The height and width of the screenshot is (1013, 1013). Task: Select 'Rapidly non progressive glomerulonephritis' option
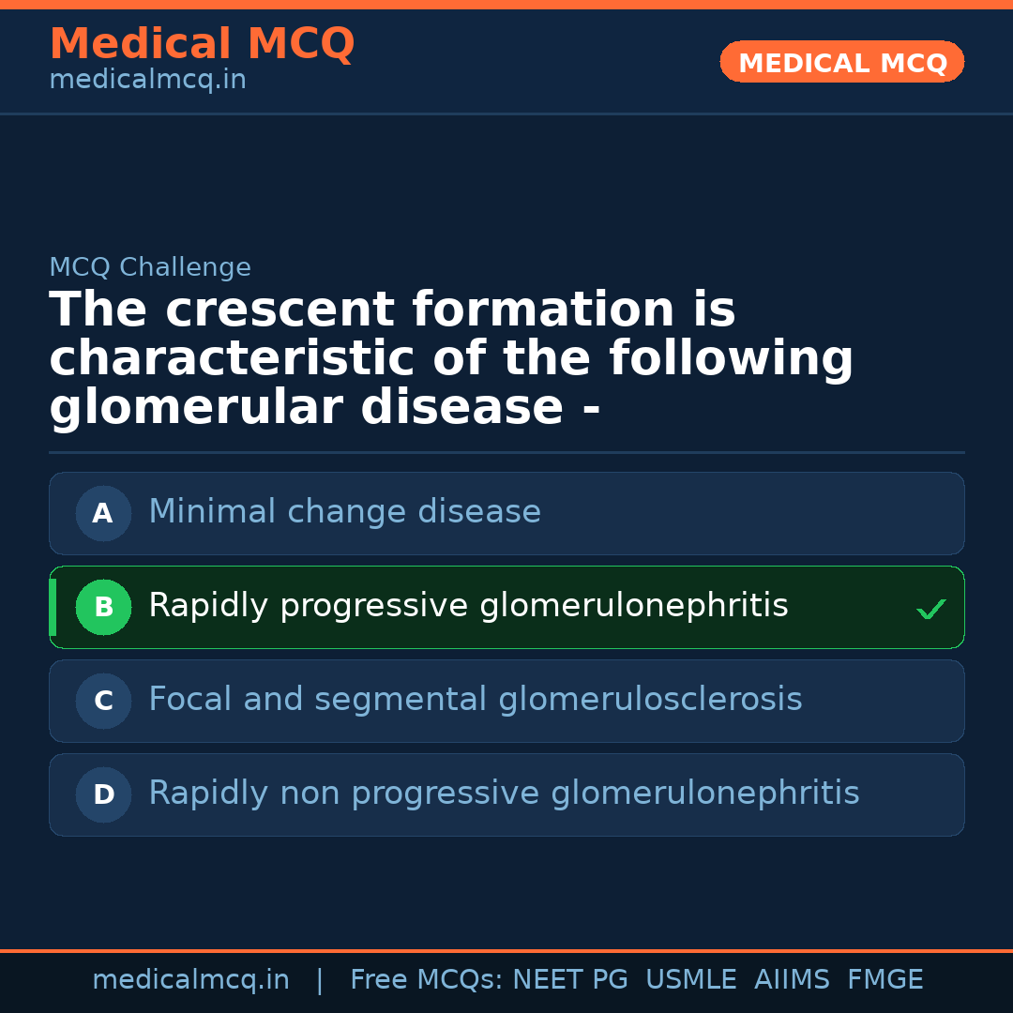point(504,794)
